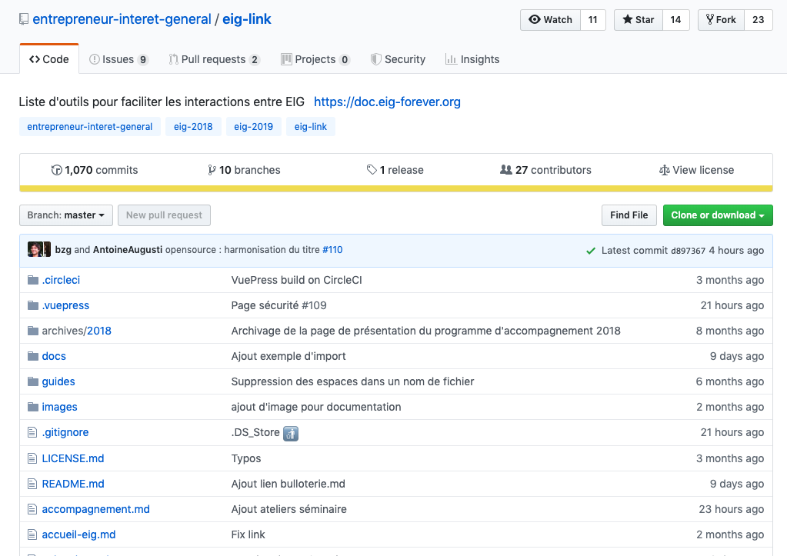This screenshot has height=556, width=787.
Task: Click the repository book icon
Action: pos(24,20)
